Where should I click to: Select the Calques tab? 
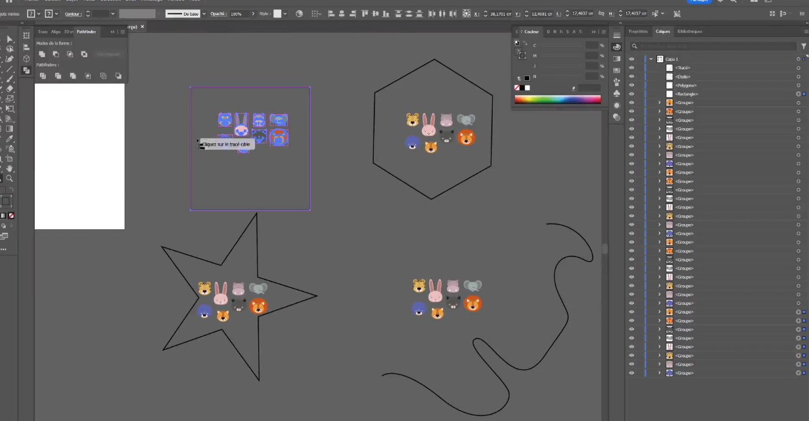click(x=663, y=31)
